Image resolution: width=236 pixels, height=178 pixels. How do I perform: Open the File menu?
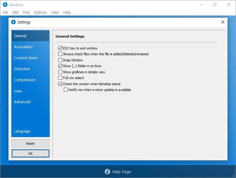tap(5, 13)
